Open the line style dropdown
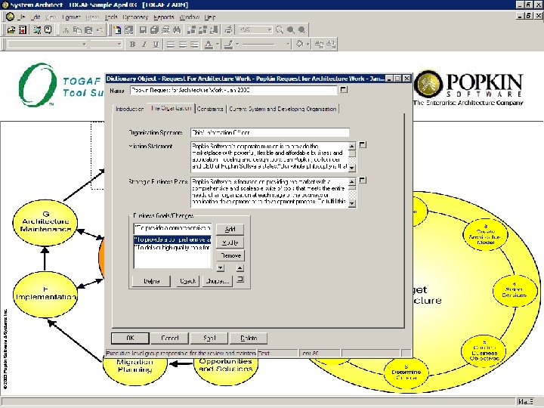Viewport: 544px width, 408px height. [x=288, y=44]
